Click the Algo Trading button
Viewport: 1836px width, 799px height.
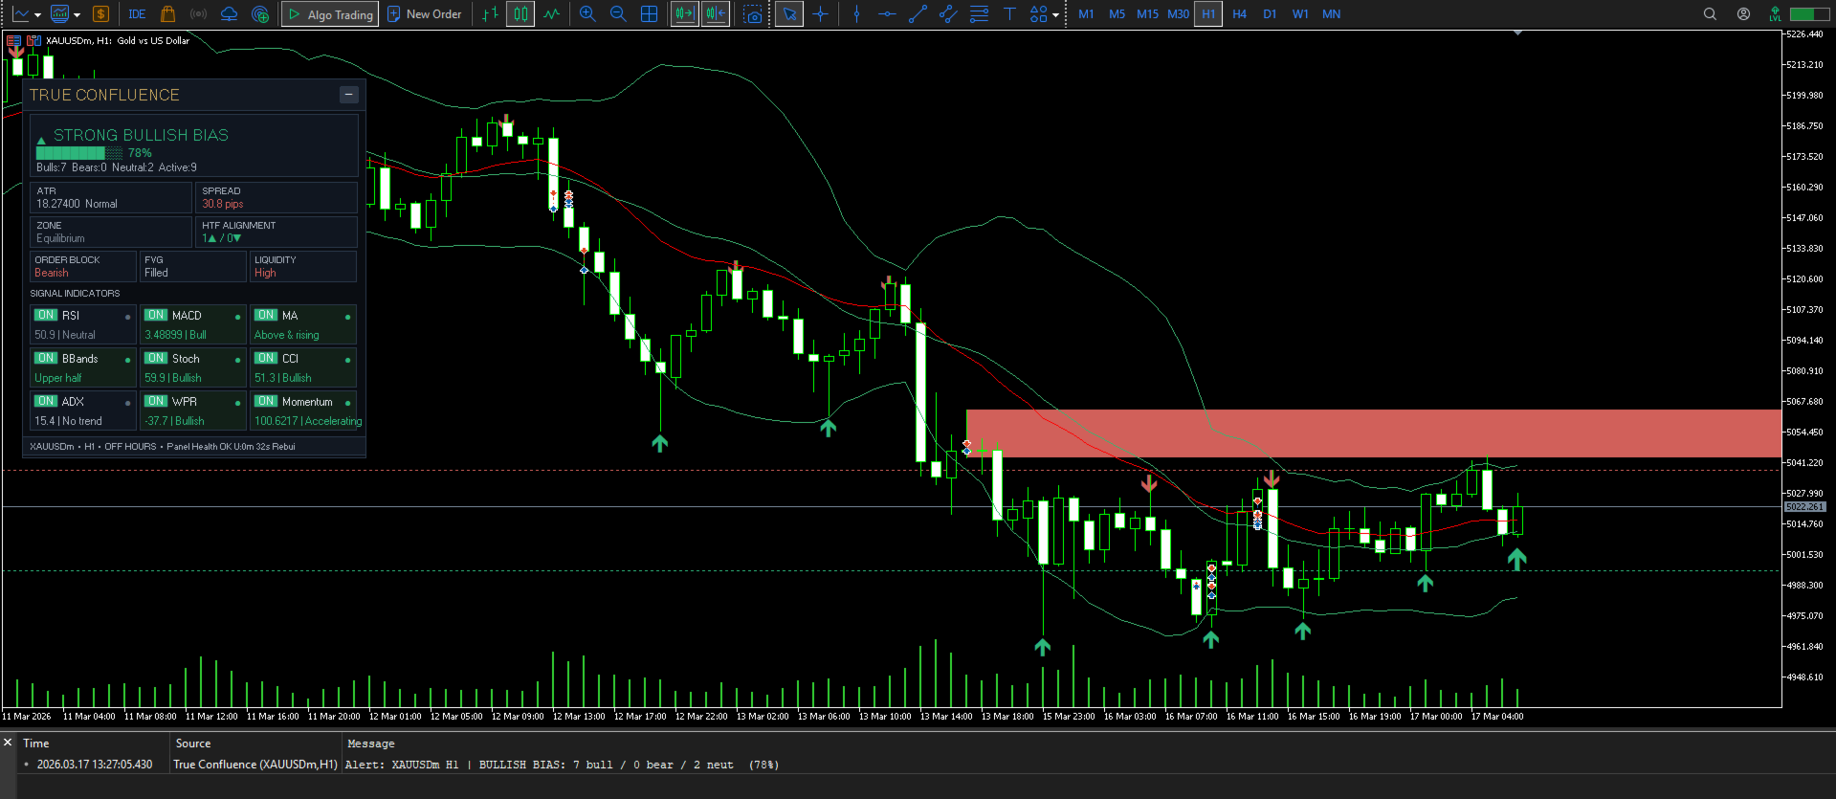pos(330,14)
